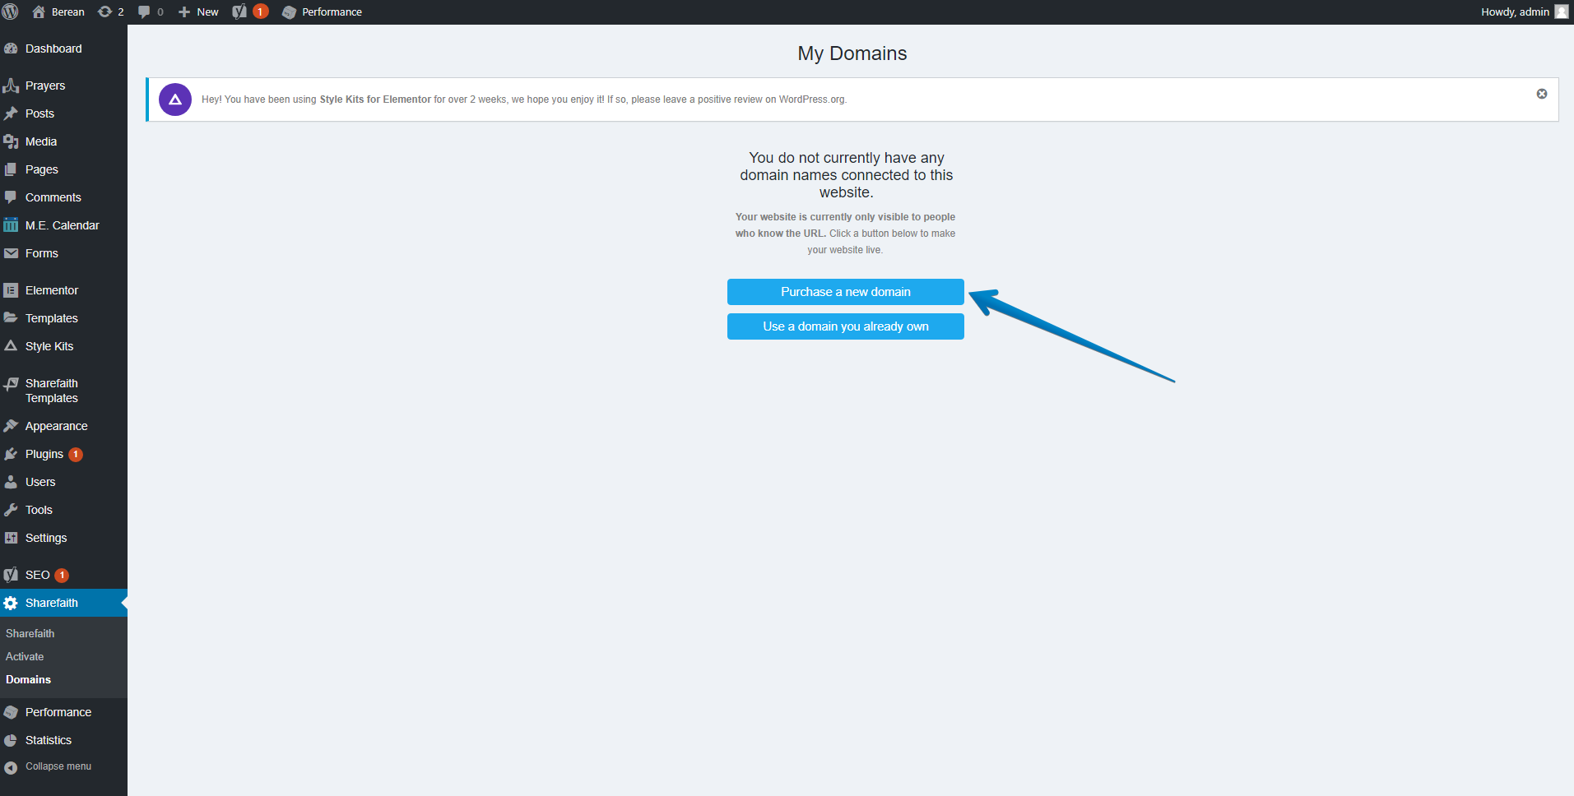Click the SEO Yoast sidebar icon
The image size is (1574, 796).
(x=11, y=575)
